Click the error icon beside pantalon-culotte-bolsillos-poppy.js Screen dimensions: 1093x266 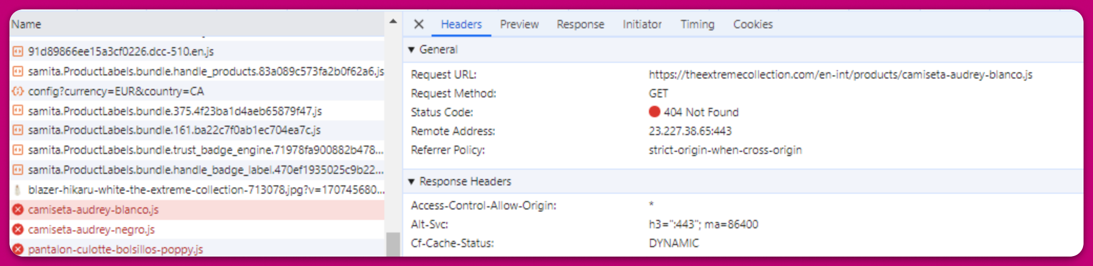(x=18, y=249)
